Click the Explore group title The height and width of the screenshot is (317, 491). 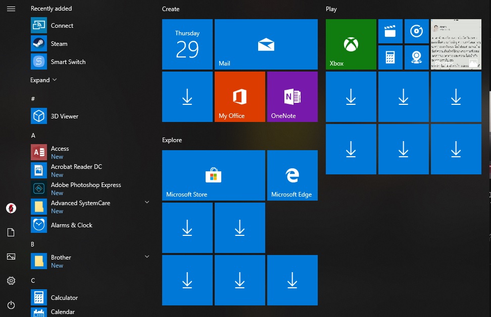click(x=172, y=140)
